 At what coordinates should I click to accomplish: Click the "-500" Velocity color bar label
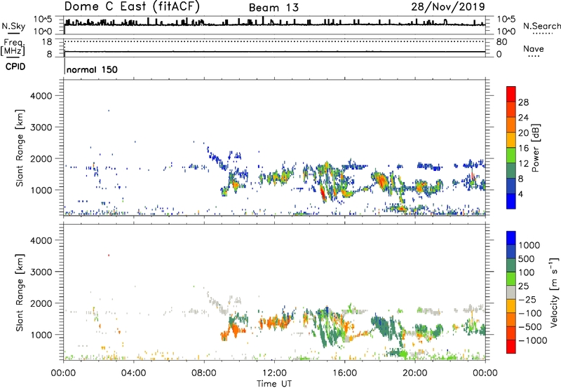pyautogui.click(x=531, y=327)
